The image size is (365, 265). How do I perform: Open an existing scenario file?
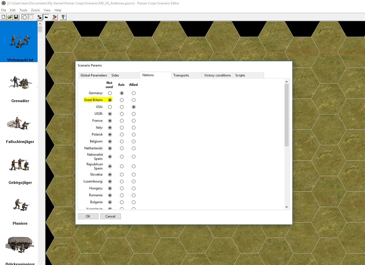point(10,17)
